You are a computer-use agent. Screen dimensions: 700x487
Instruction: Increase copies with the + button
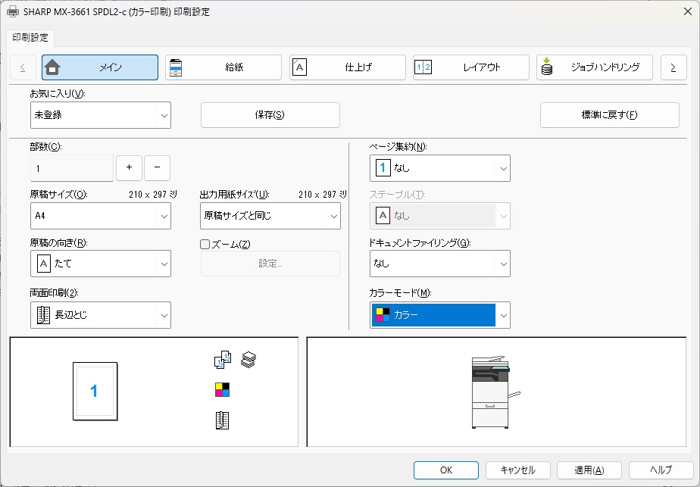[129, 167]
